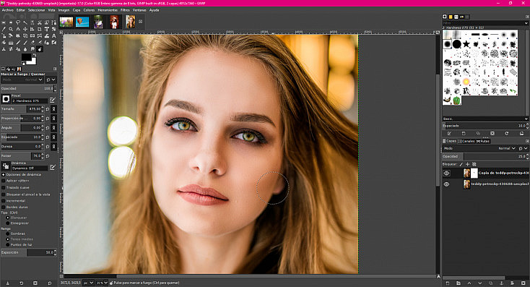Open layers dock tab configuration menu
The height and width of the screenshot is (287, 530).
(527, 141)
